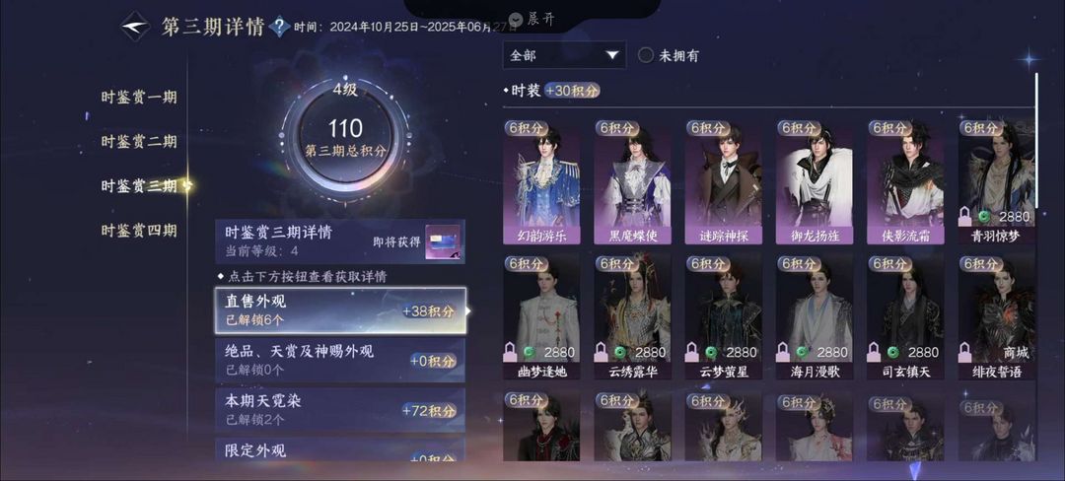This screenshot has height=481, width=1065.
Task: Switch to 时鉴赏四期 tab
Action: tap(139, 231)
